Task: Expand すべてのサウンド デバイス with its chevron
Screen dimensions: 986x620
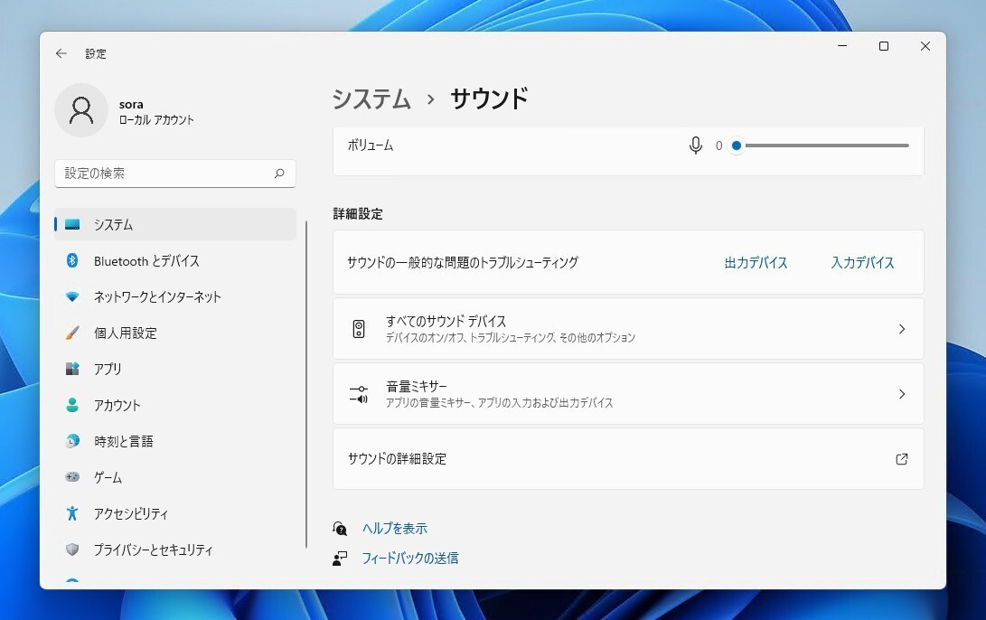Action: 902,329
